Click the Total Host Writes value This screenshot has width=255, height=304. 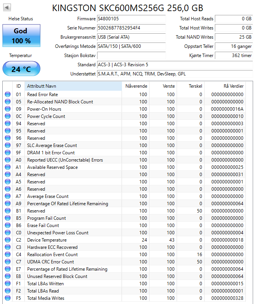tap(234, 28)
